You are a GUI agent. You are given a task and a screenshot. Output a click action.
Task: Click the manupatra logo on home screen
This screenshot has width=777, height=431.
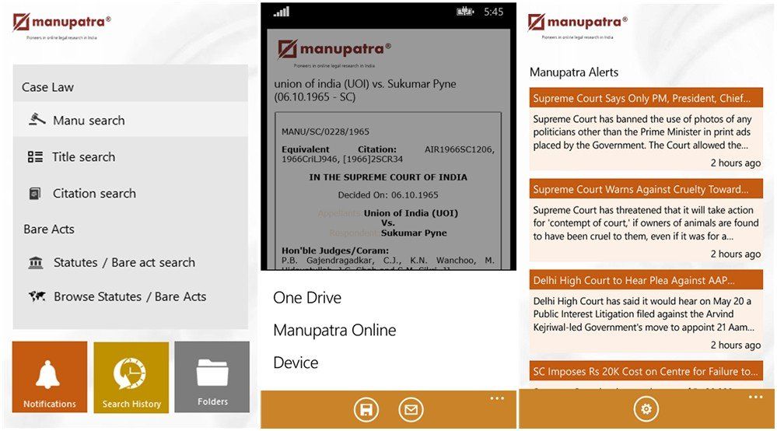(61, 26)
